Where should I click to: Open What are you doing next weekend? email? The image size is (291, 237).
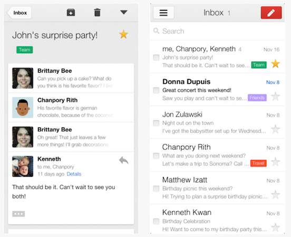(218, 155)
